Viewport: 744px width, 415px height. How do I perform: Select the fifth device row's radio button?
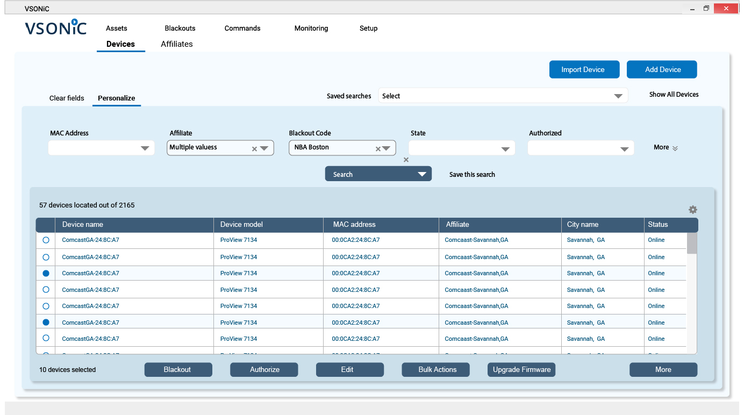point(46,306)
